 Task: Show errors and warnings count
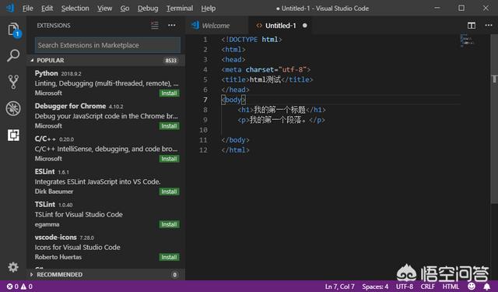(19, 287)
